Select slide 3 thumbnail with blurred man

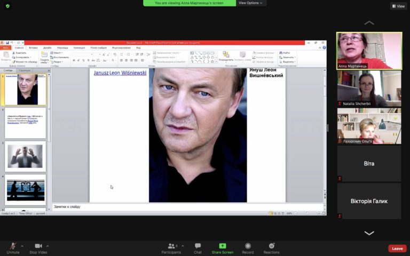tap(25, 156)
